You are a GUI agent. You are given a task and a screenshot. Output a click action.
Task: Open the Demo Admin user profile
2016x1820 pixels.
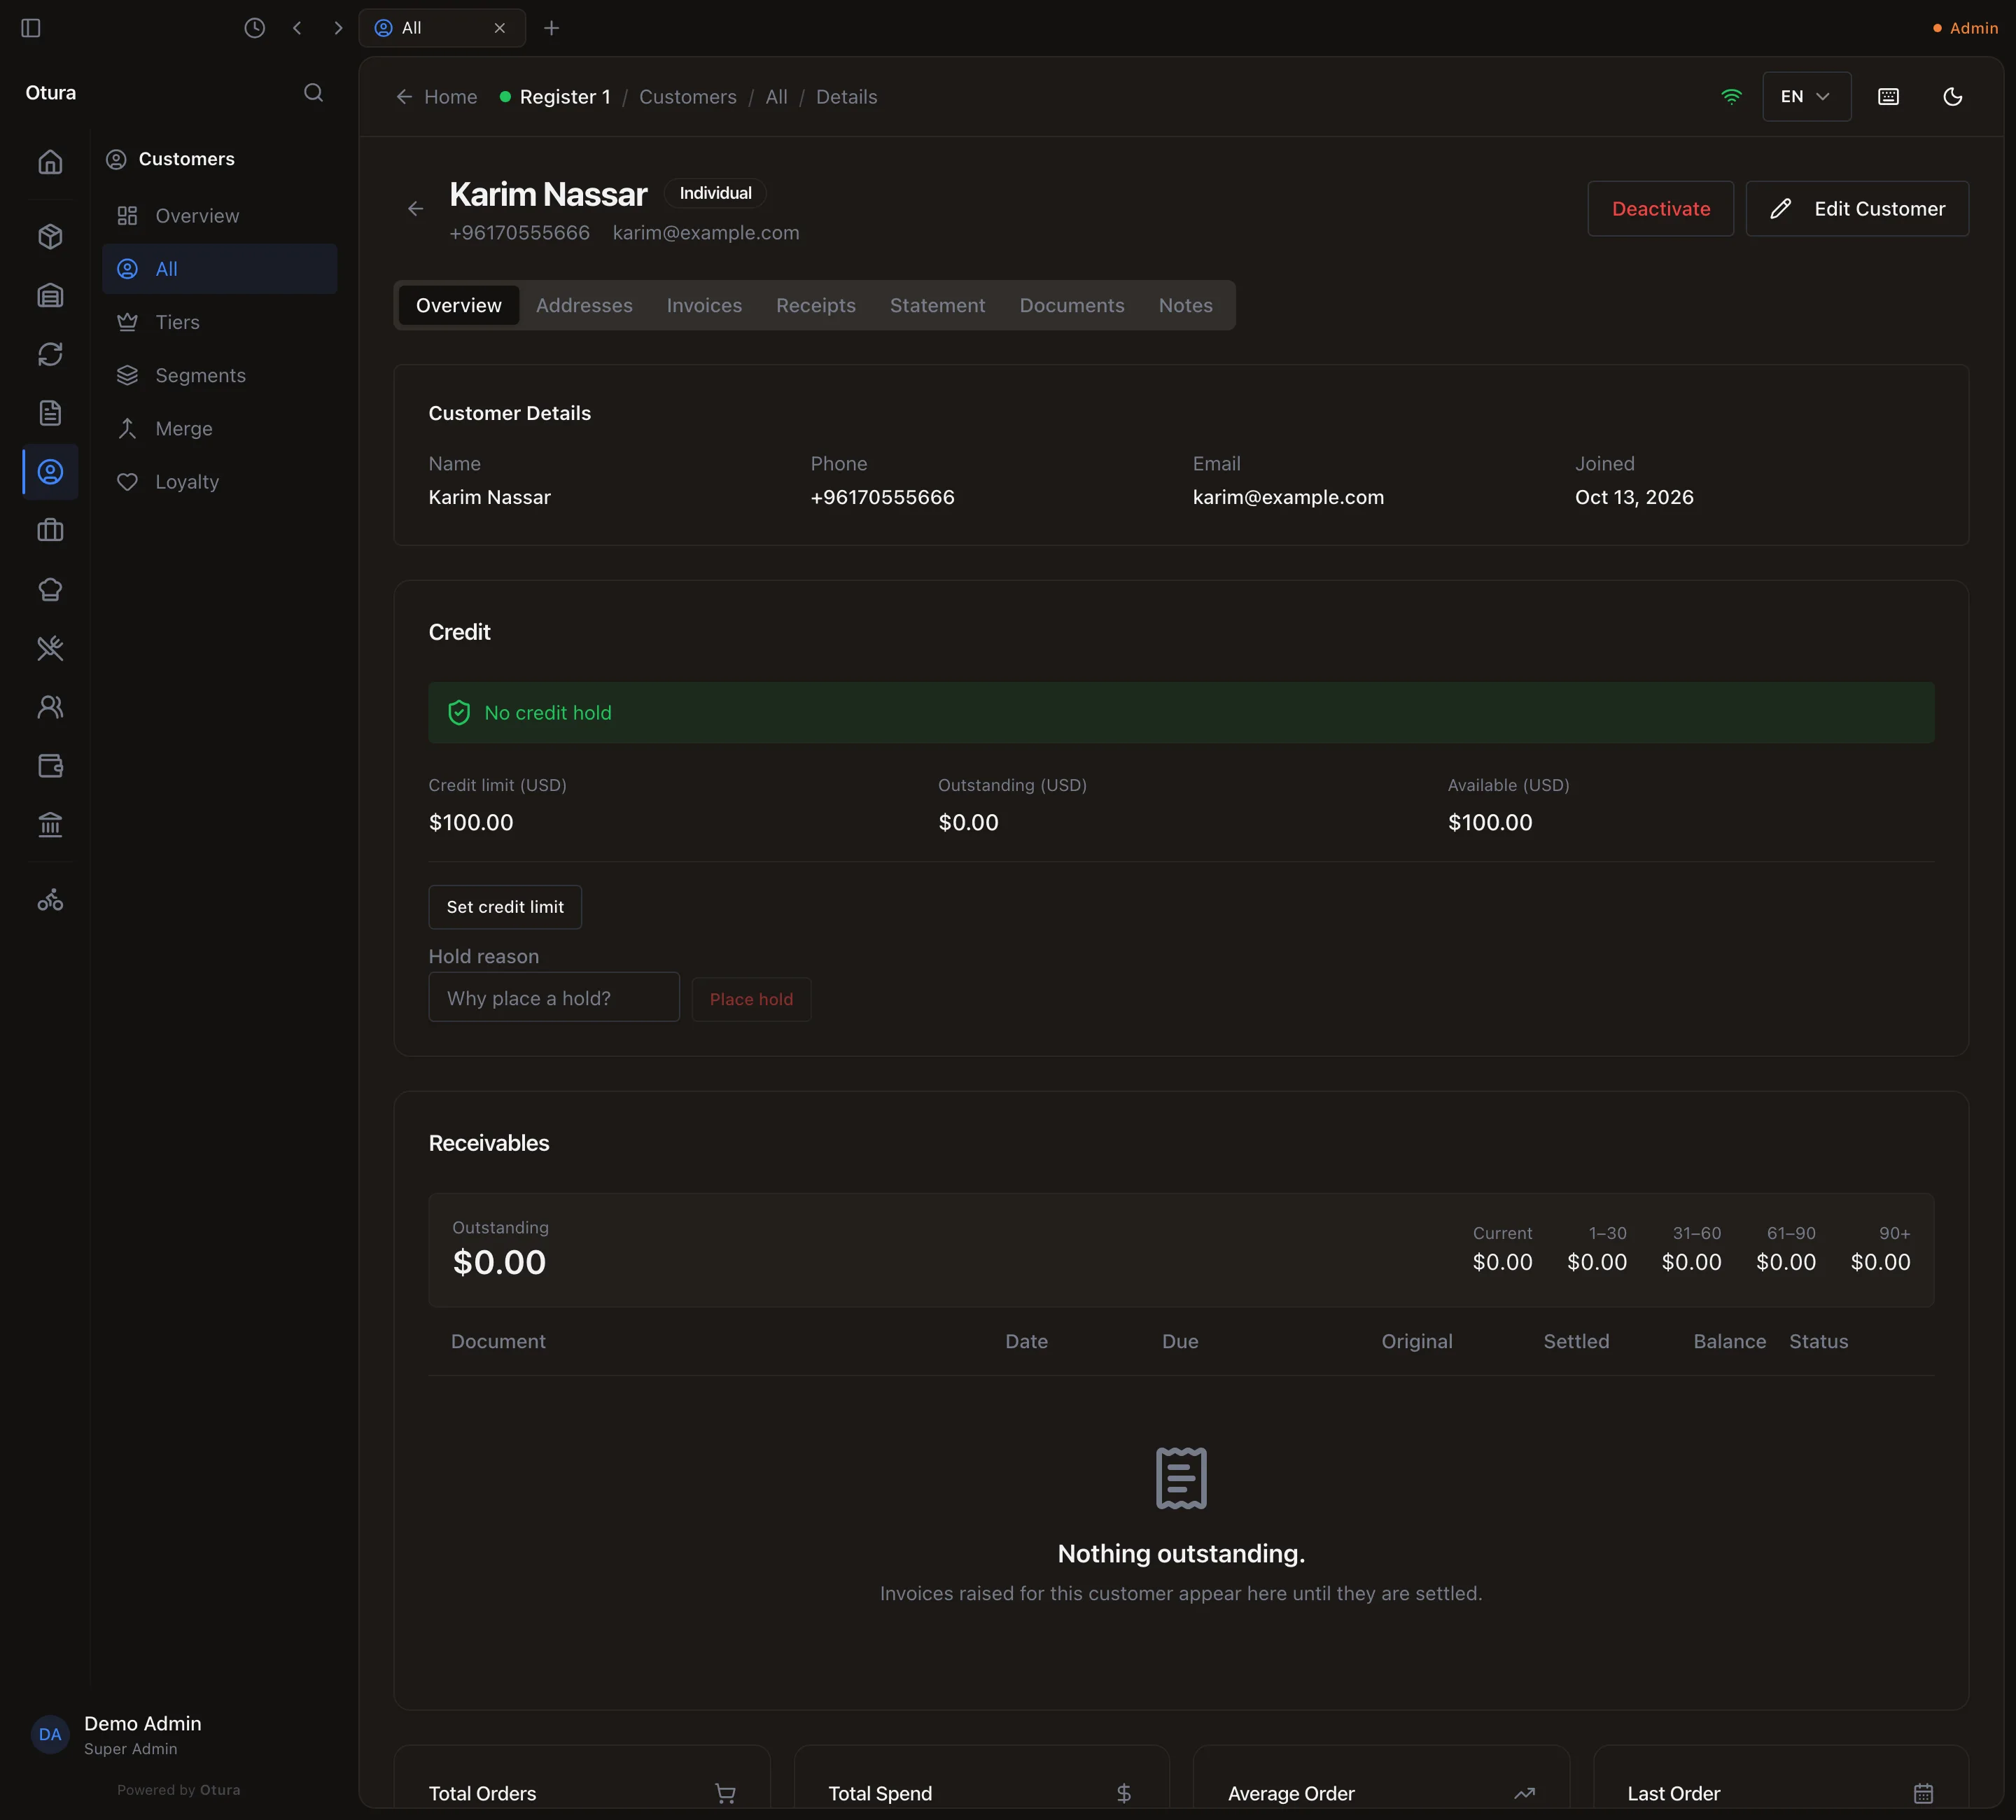(118, 1735)
